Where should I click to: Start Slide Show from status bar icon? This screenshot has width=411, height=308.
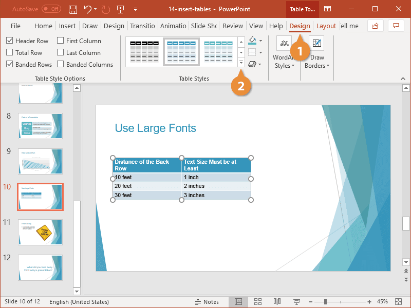click(296, 301)
